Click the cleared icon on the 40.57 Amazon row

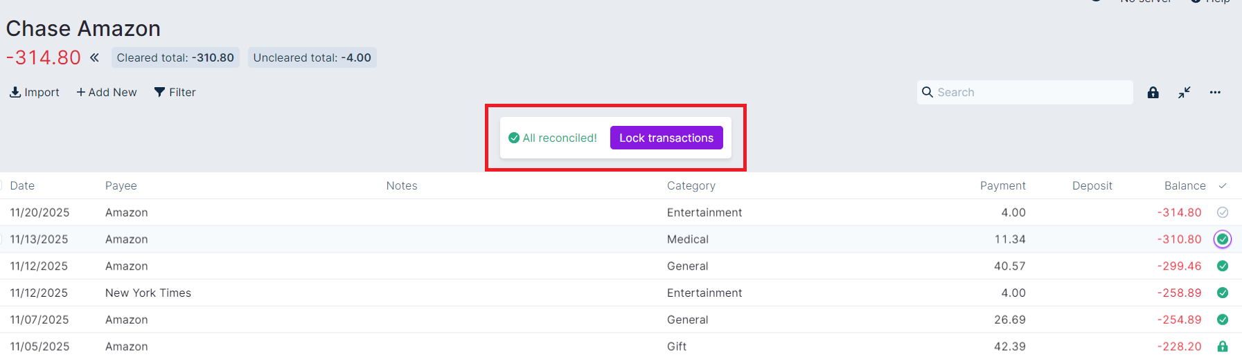coord(1223,266)
